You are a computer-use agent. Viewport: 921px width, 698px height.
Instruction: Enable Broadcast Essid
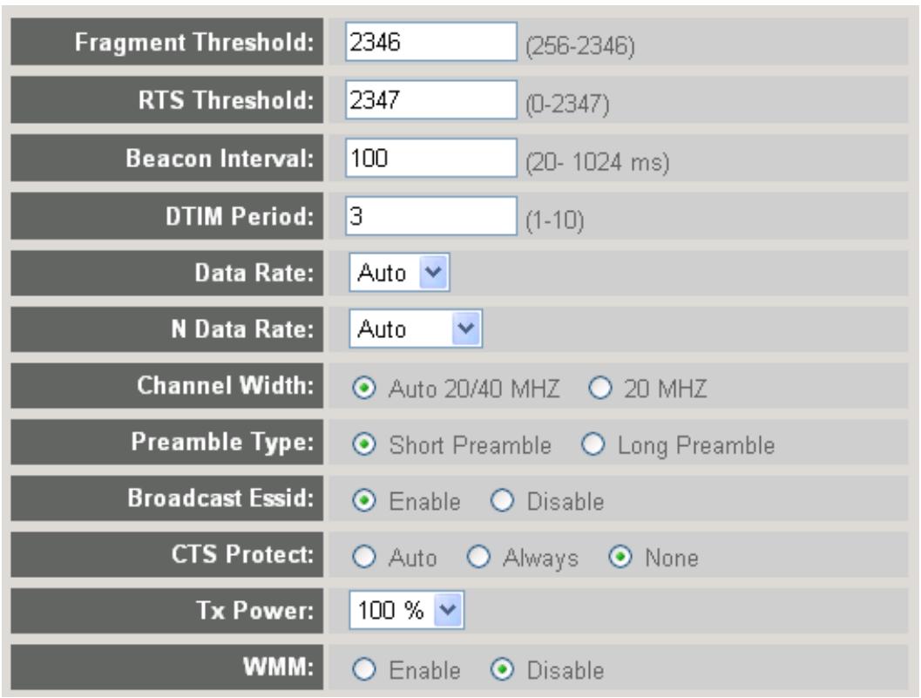click(363, 501)
